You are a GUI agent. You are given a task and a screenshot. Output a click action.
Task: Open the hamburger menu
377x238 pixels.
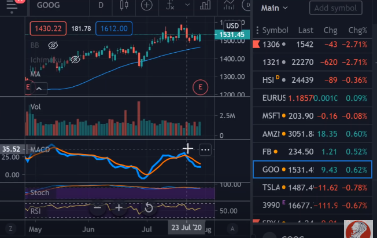coord(12,5)
